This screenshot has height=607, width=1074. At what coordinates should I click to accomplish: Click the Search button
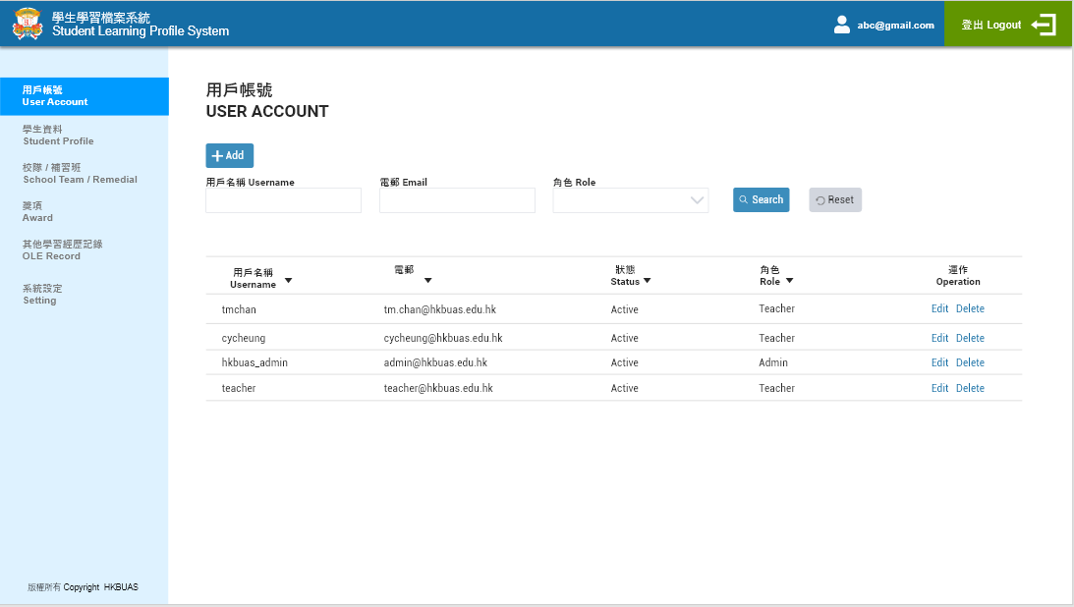click(x=761, y=199)
